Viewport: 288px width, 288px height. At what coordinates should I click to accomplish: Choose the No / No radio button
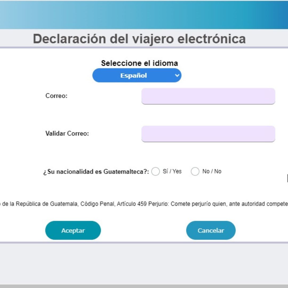click(x=195, y=171)
